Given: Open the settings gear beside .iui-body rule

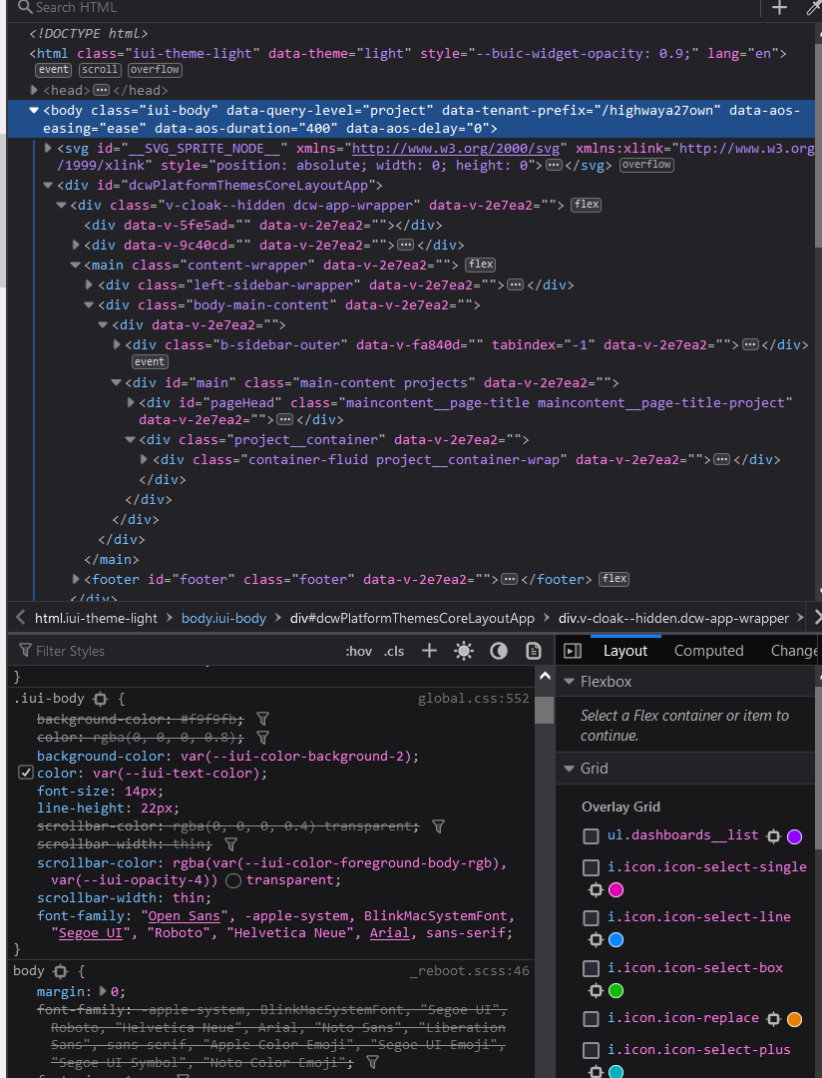Looking at the screenshot, I should pos(98,698).
